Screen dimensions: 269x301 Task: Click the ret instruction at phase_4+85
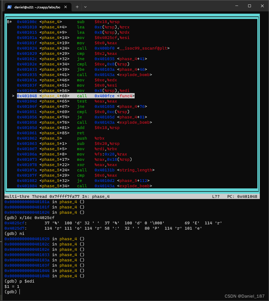click(81, 133)
